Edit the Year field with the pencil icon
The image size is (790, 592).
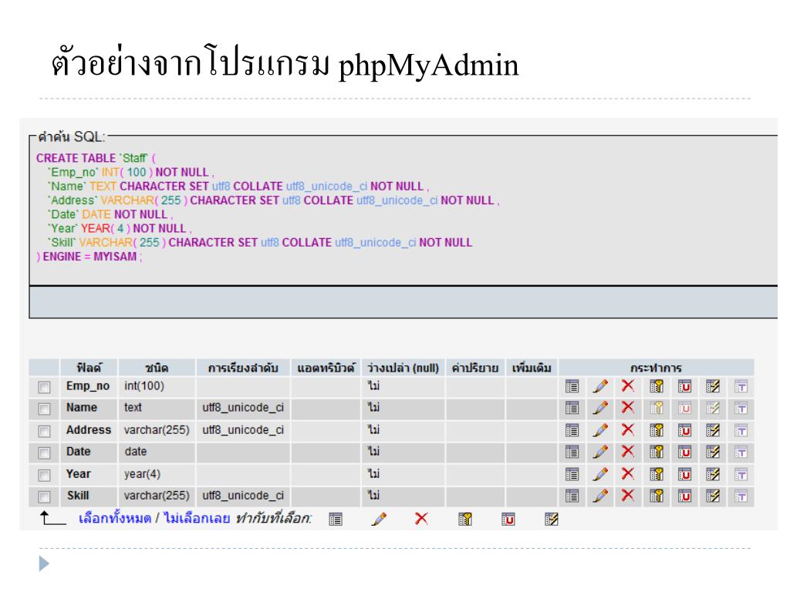tap(600, 474)
